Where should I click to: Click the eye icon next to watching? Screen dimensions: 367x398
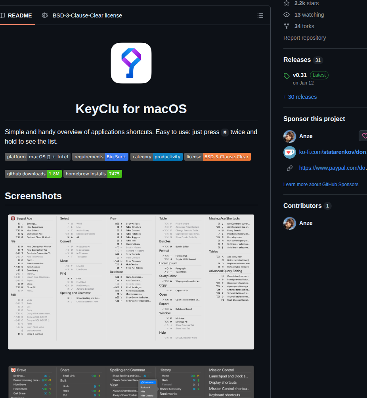tap(287, 15)
